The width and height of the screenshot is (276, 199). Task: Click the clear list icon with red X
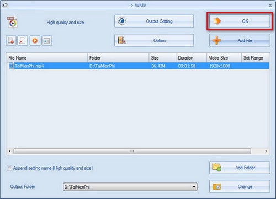(23, 40)
